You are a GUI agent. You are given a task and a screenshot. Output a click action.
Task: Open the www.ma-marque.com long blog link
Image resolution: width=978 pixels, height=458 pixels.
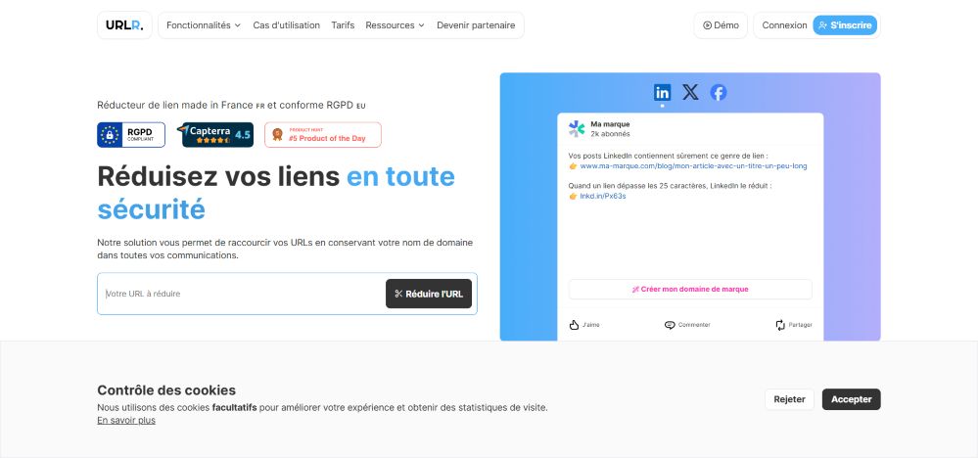(x=693, y=166)
